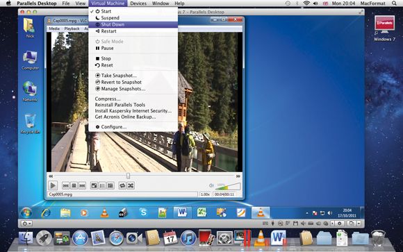Step backward using seek bar left arrows

(x=51, y=176)
